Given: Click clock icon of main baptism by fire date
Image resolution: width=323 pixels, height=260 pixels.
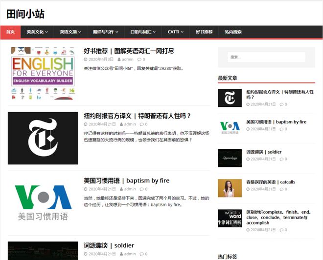Looking at the screenshot, I should pyautogui.click(x=86, y=189).
